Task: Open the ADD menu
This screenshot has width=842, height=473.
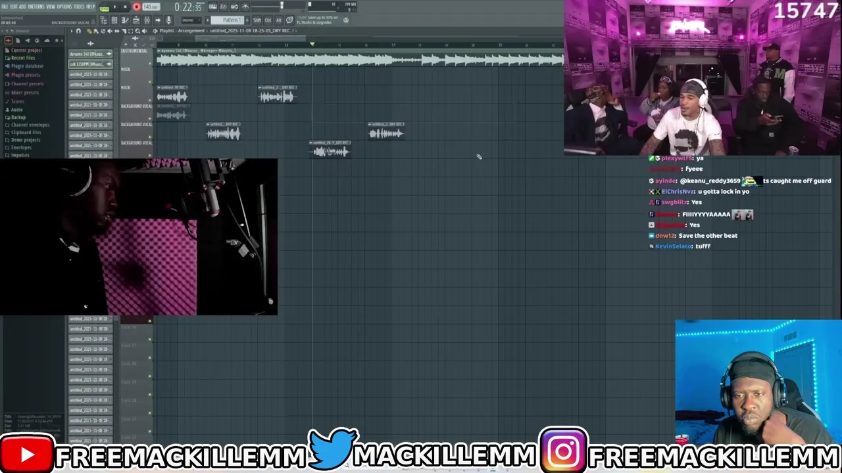Action: click(x=22, y=7)
